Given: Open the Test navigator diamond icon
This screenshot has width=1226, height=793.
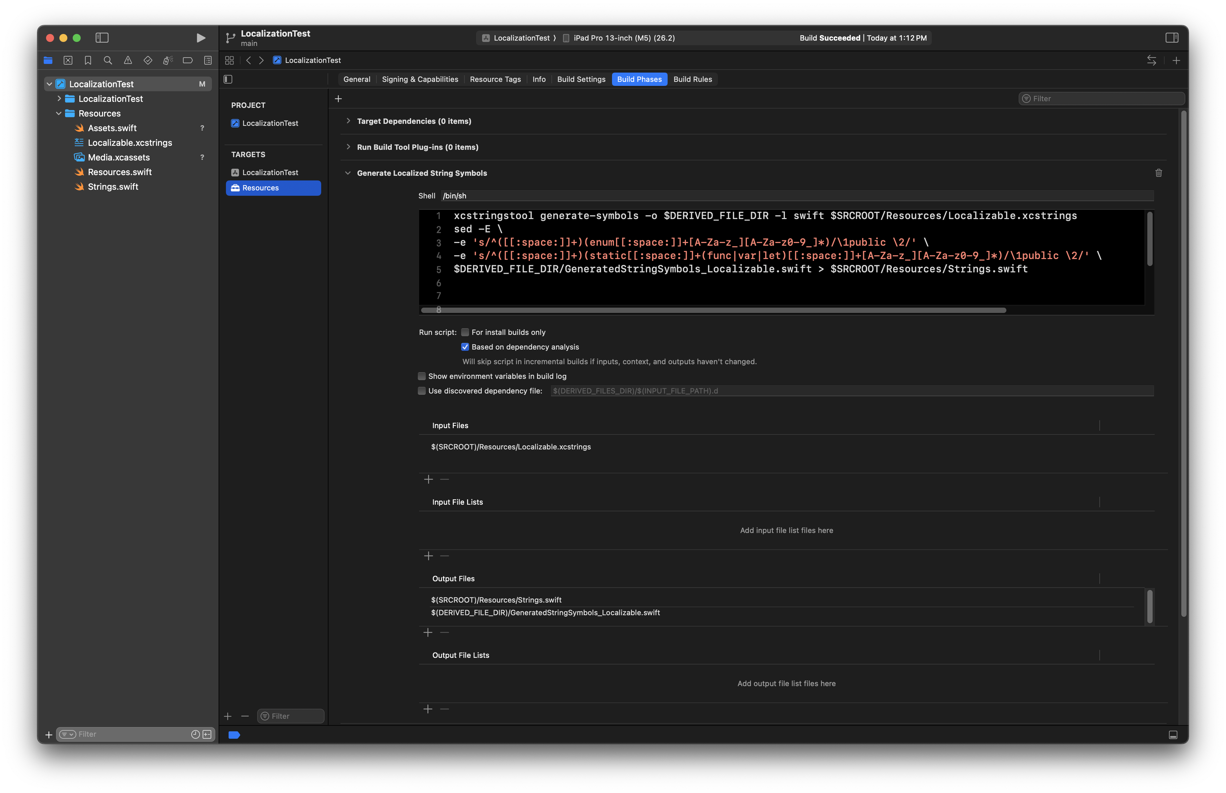Looking at the screenshot, I should click(148, 60).
